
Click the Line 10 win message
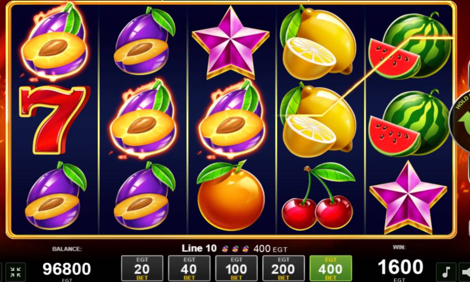[x=235, y=249]
